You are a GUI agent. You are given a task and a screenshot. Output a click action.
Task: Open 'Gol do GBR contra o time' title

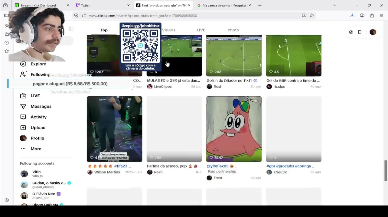[293, 80]
